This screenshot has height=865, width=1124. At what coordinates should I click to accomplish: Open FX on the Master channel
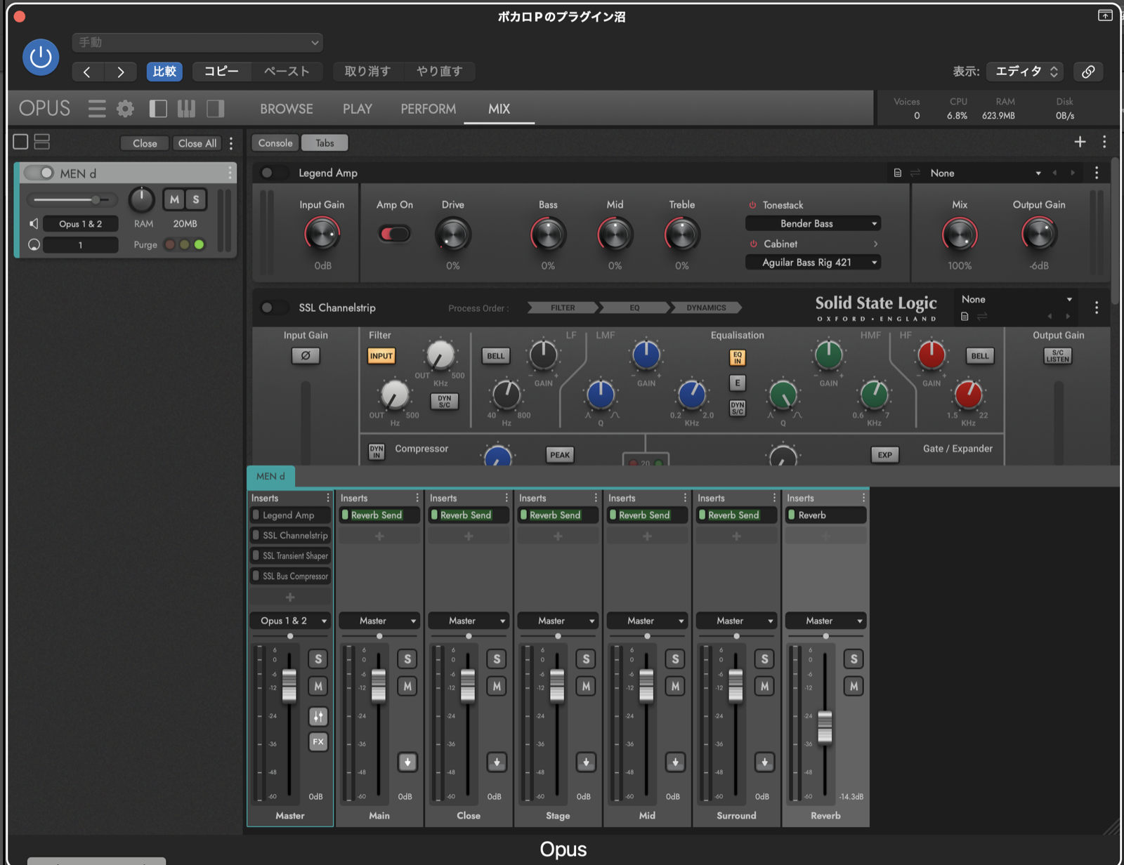(318, 742)
